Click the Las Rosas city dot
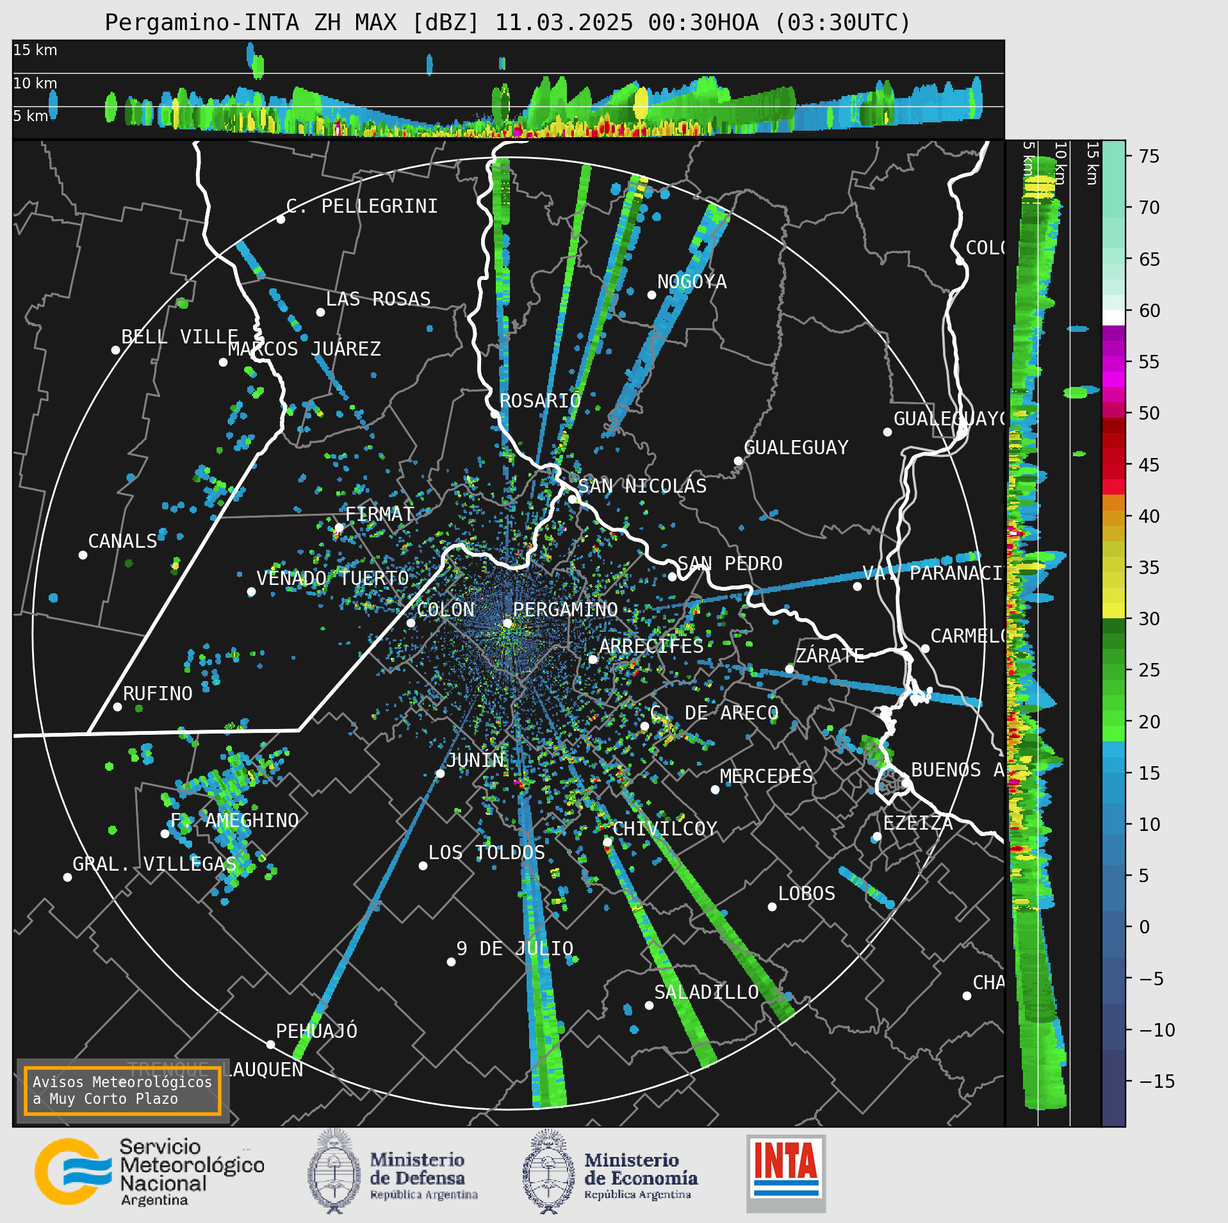The height and width of the screenshot is (1223, 1228). pyautogui.click(x=320, y=313)
